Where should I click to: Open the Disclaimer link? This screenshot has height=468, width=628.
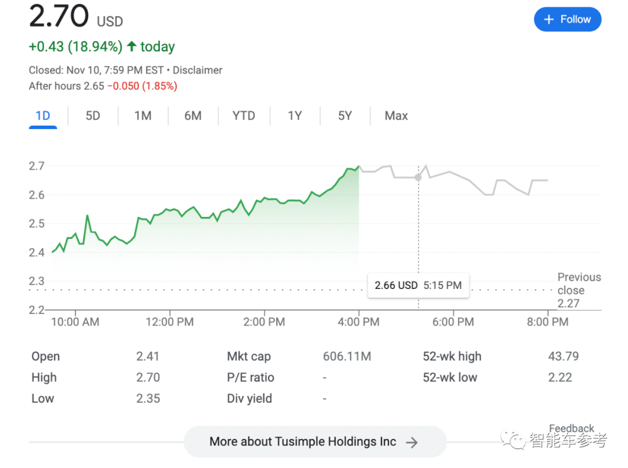[x=198, y=70]
